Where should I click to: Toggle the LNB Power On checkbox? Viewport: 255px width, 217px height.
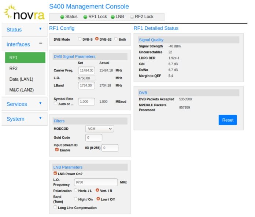coord(55,173)
